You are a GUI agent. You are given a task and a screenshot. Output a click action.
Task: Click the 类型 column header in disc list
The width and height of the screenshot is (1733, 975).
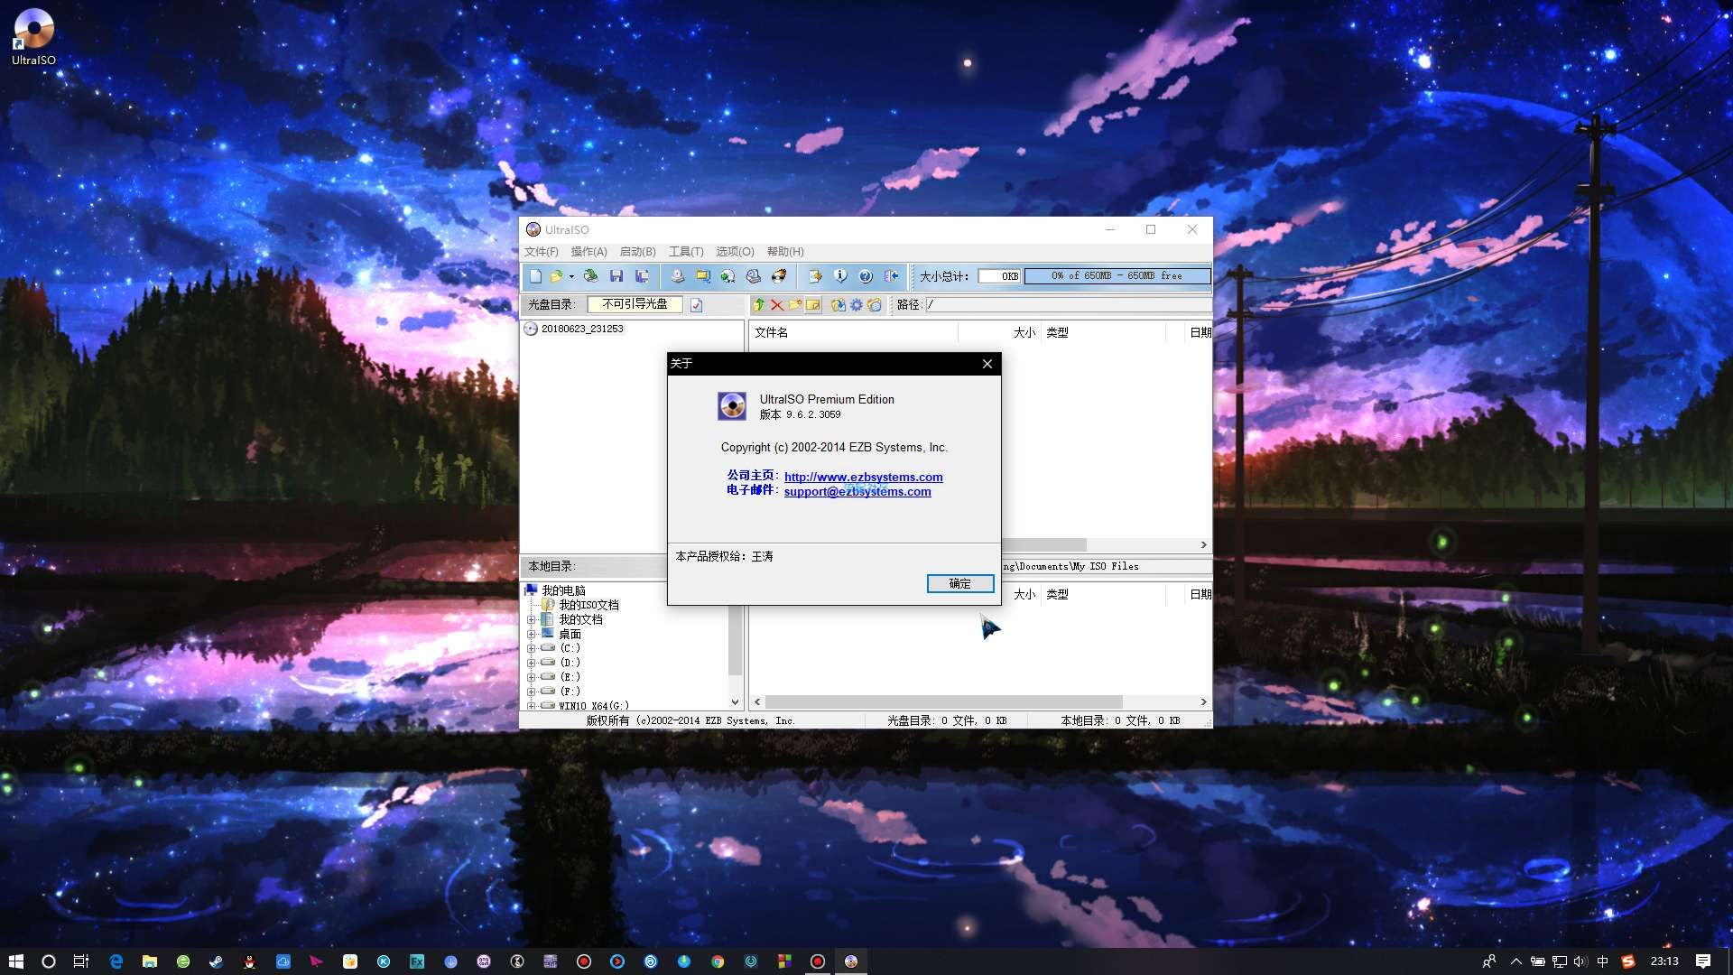click(x=1103, y=332)
